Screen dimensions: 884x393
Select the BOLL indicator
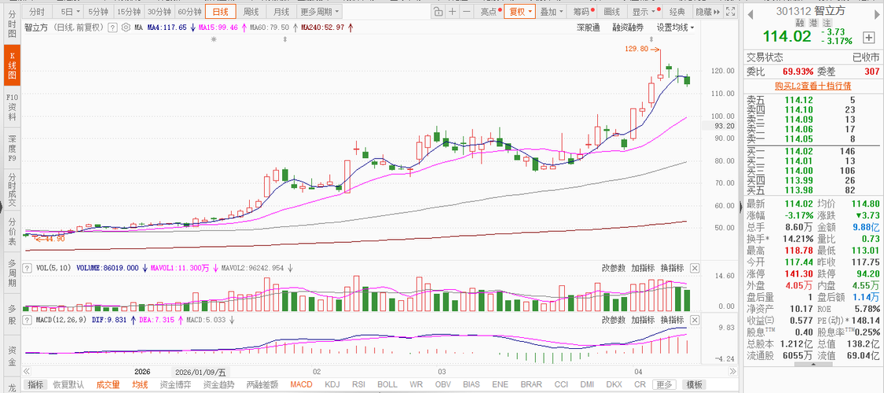(x=387, y=384)
